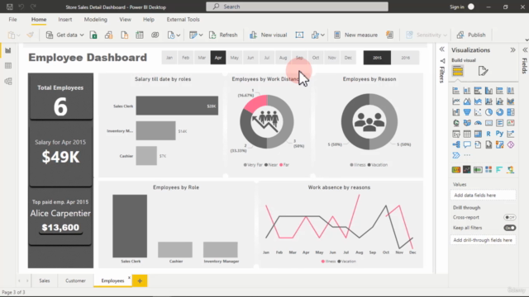
Task: Switch to the Format visual brush icon
Action: [x=483, y=71]
